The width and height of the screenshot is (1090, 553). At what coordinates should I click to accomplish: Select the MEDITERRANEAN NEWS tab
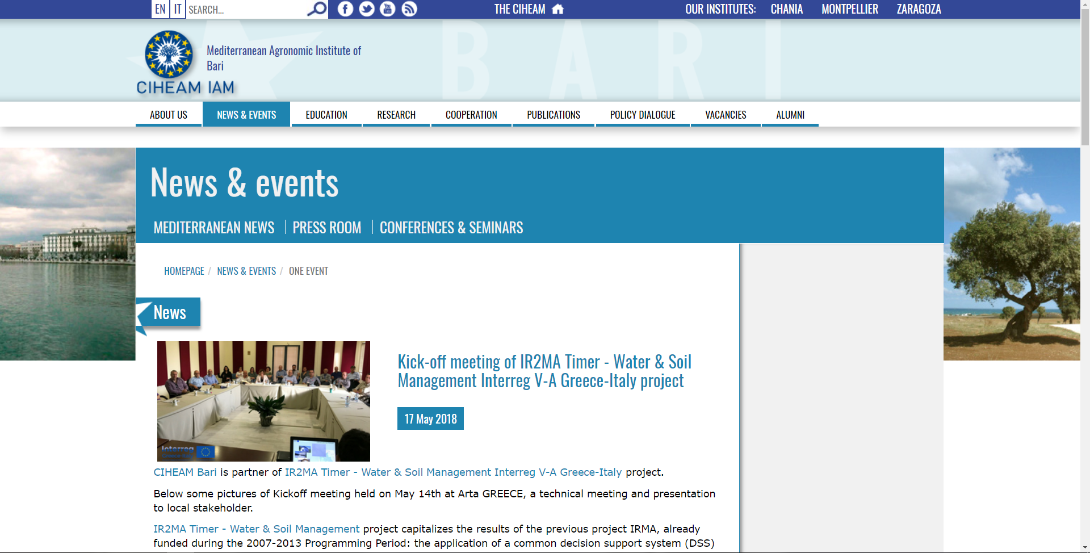(x=214, y=228)
